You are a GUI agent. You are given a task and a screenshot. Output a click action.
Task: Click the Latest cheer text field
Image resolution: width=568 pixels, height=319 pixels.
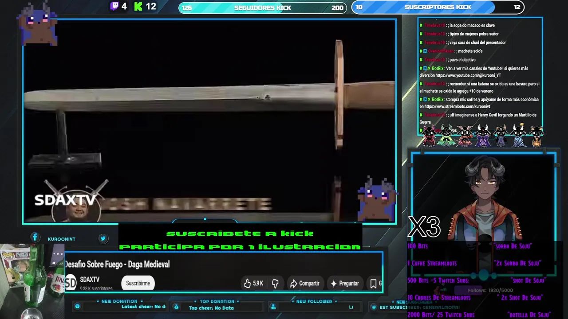pyautogui.click(x=143, y=307)
